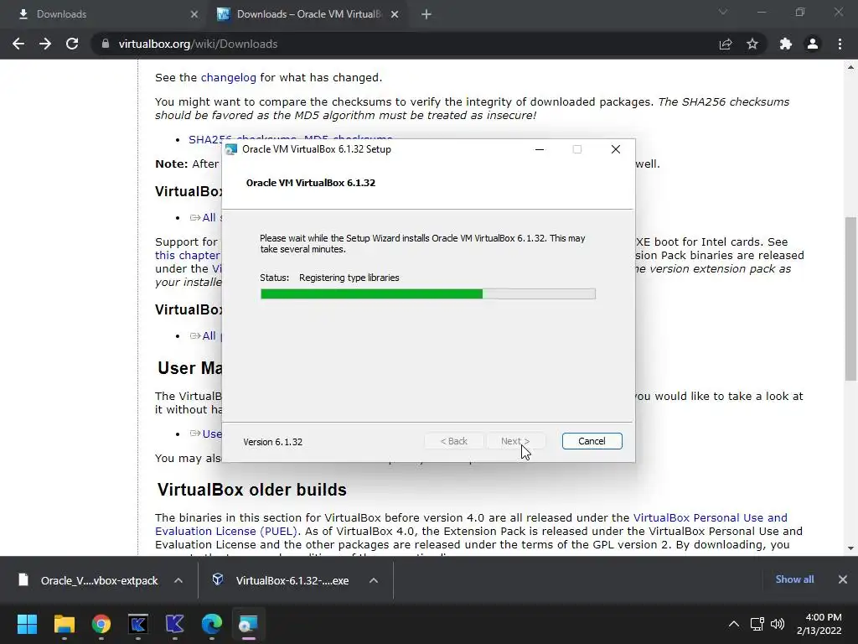The image size is (858, 644).
Task: Click the scrollbar up arrow
Action: [850, 67]
